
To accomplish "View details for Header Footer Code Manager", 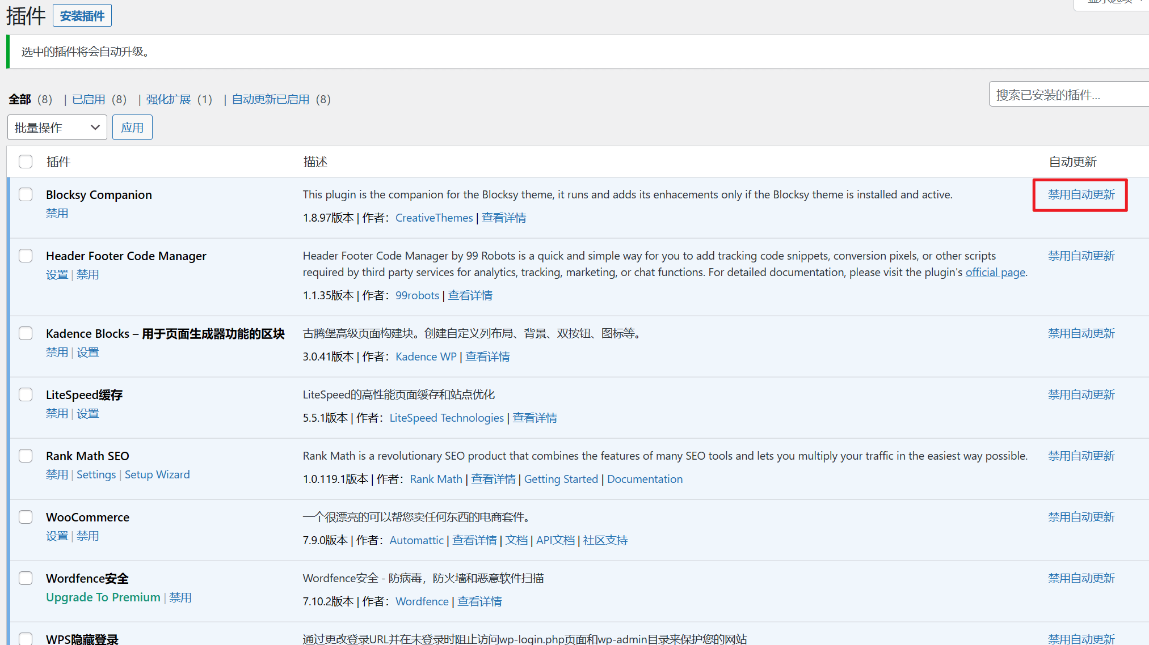I will (x=470, y=295).
